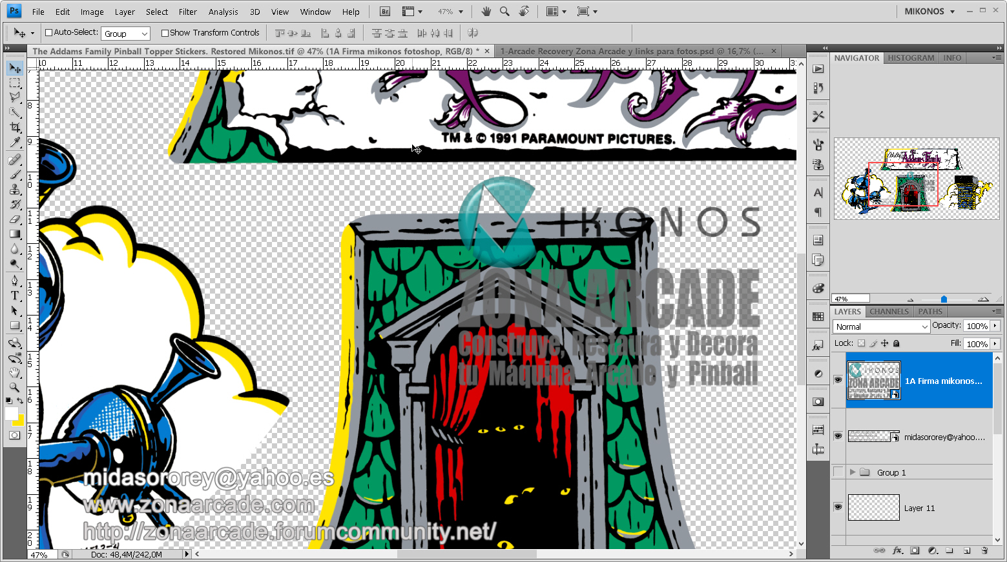
Task: Click the Launch Bridge icon
Action: coord(385,12)
